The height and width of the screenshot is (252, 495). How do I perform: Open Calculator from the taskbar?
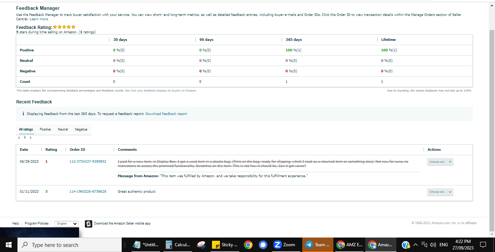[x=178, y=245]
